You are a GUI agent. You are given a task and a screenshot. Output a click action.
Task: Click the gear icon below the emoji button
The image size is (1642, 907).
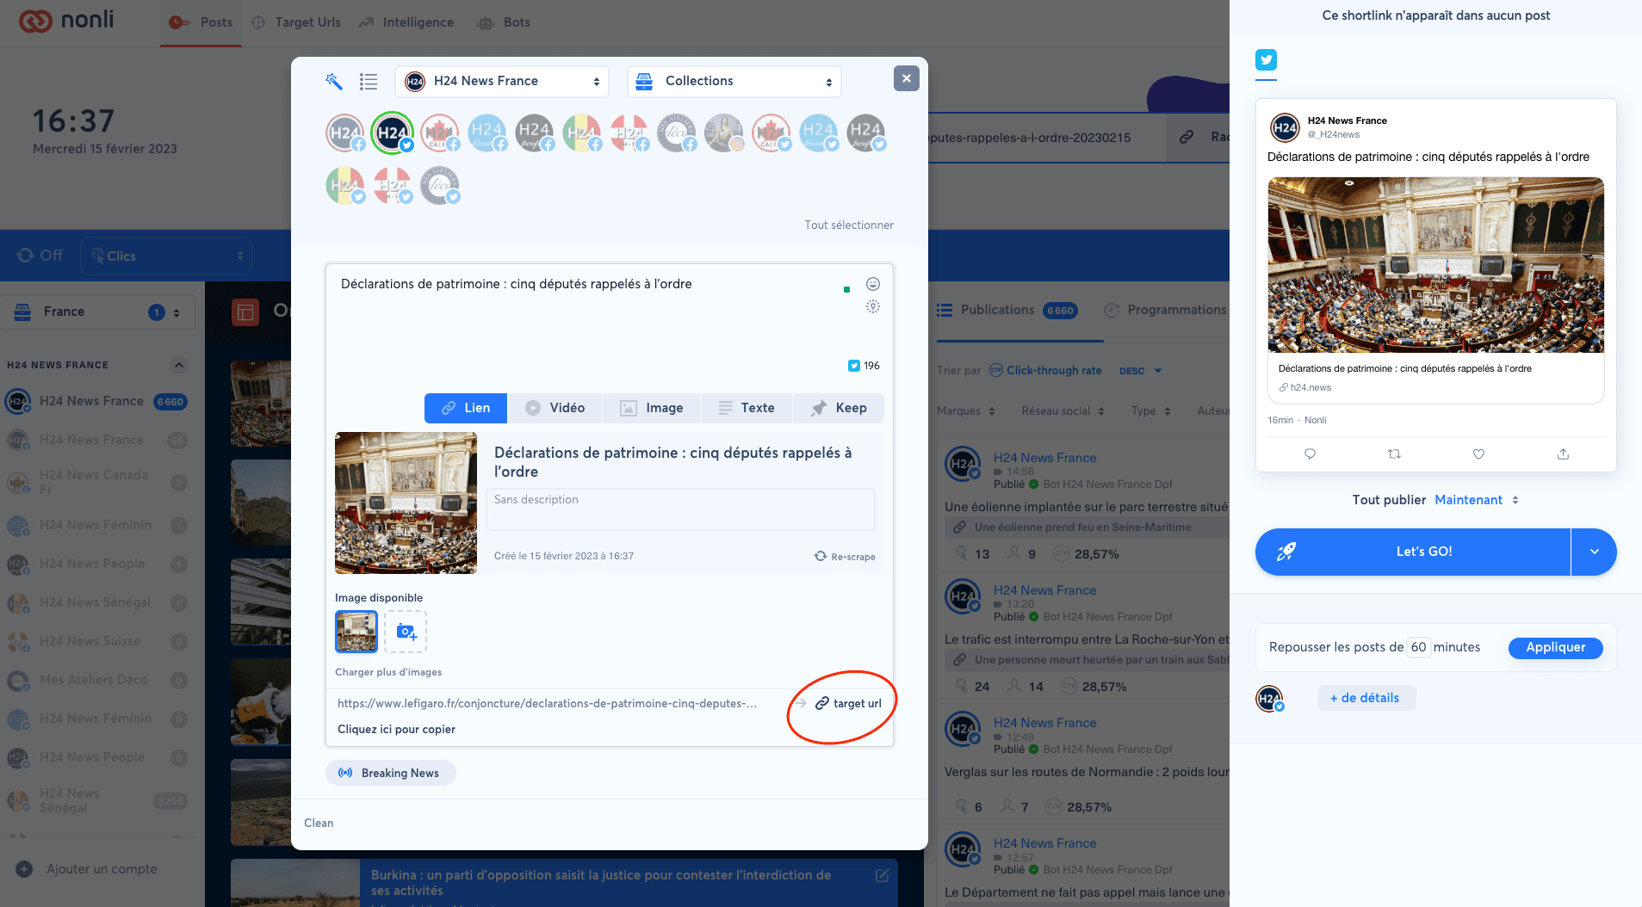click(873, 306)
